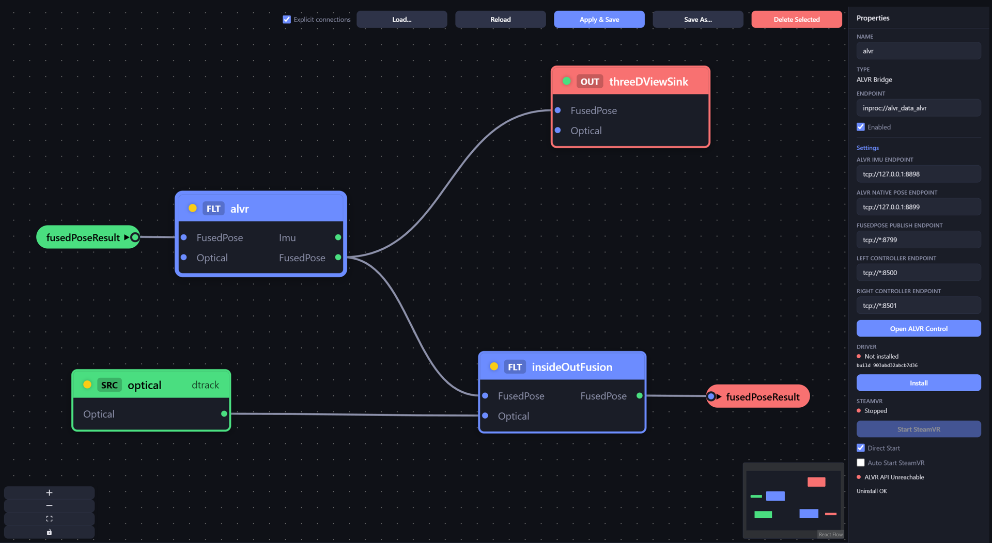992x543 pixels.
Task: Click the minimap overview panel
Action: point(793,500)
